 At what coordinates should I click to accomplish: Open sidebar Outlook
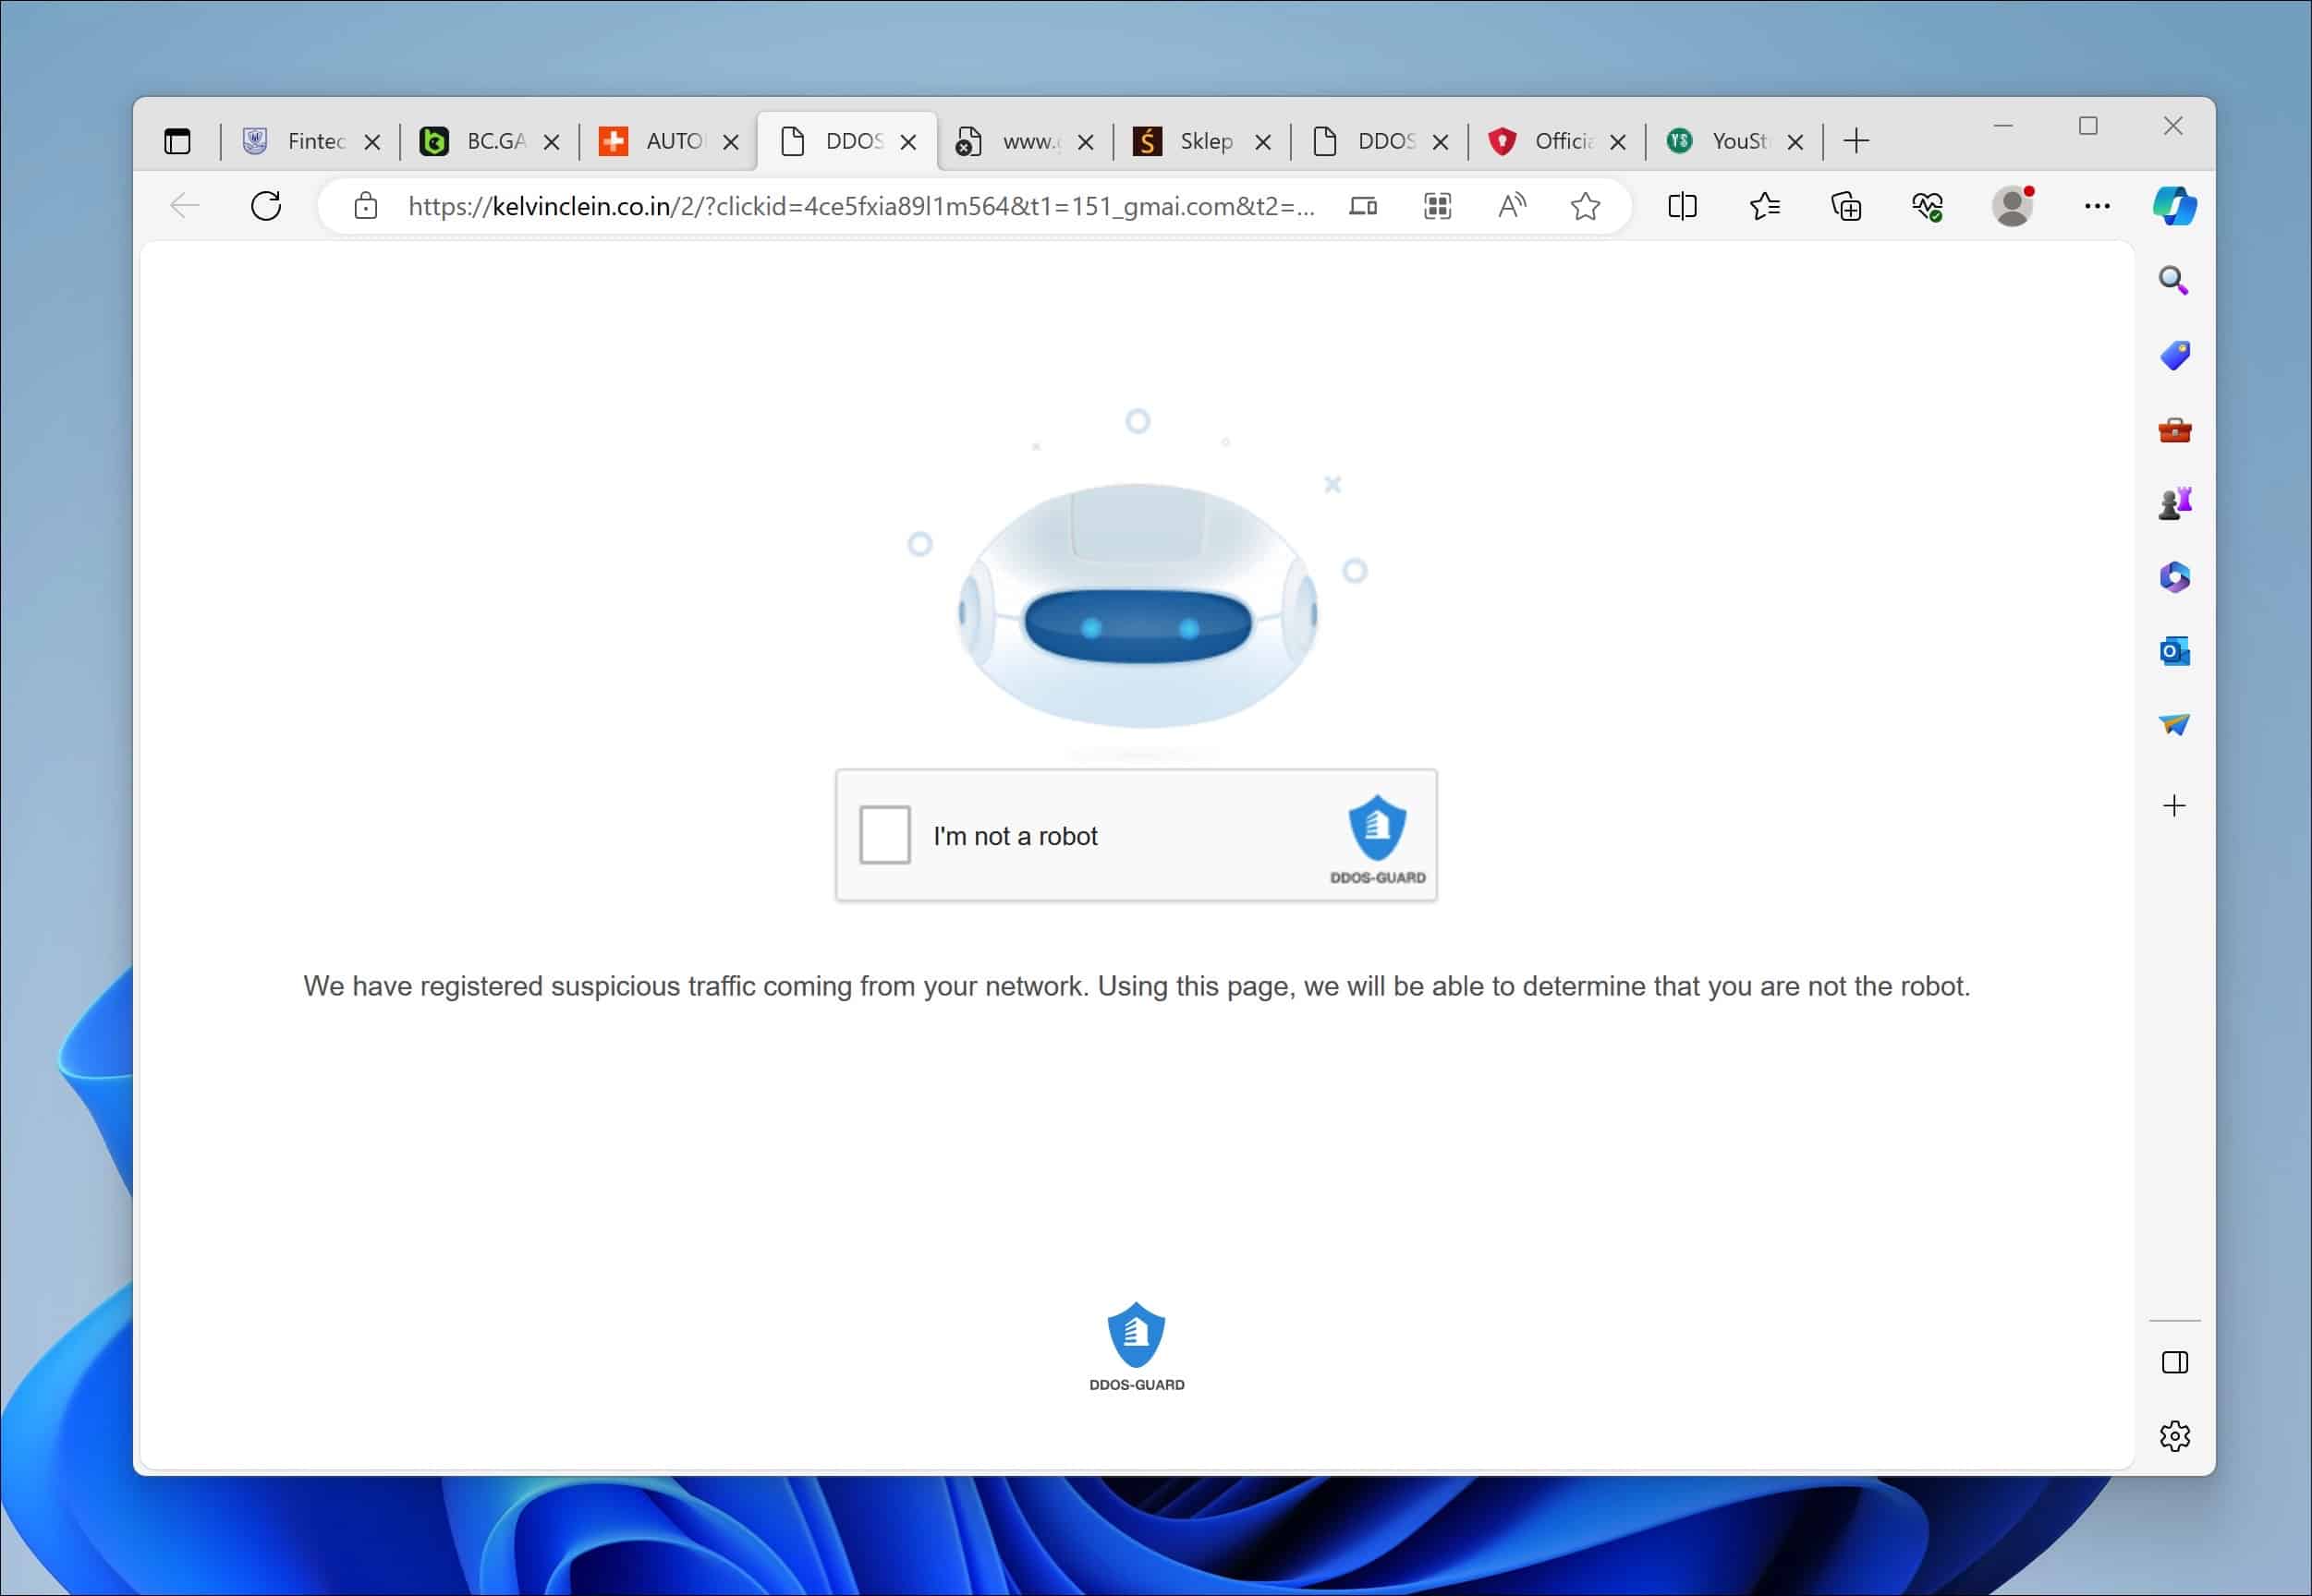(2174, 652)
